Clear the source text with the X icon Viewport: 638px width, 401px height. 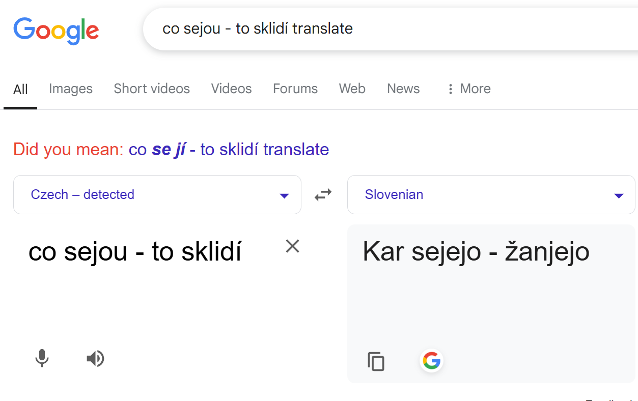[x=292, y=246]
